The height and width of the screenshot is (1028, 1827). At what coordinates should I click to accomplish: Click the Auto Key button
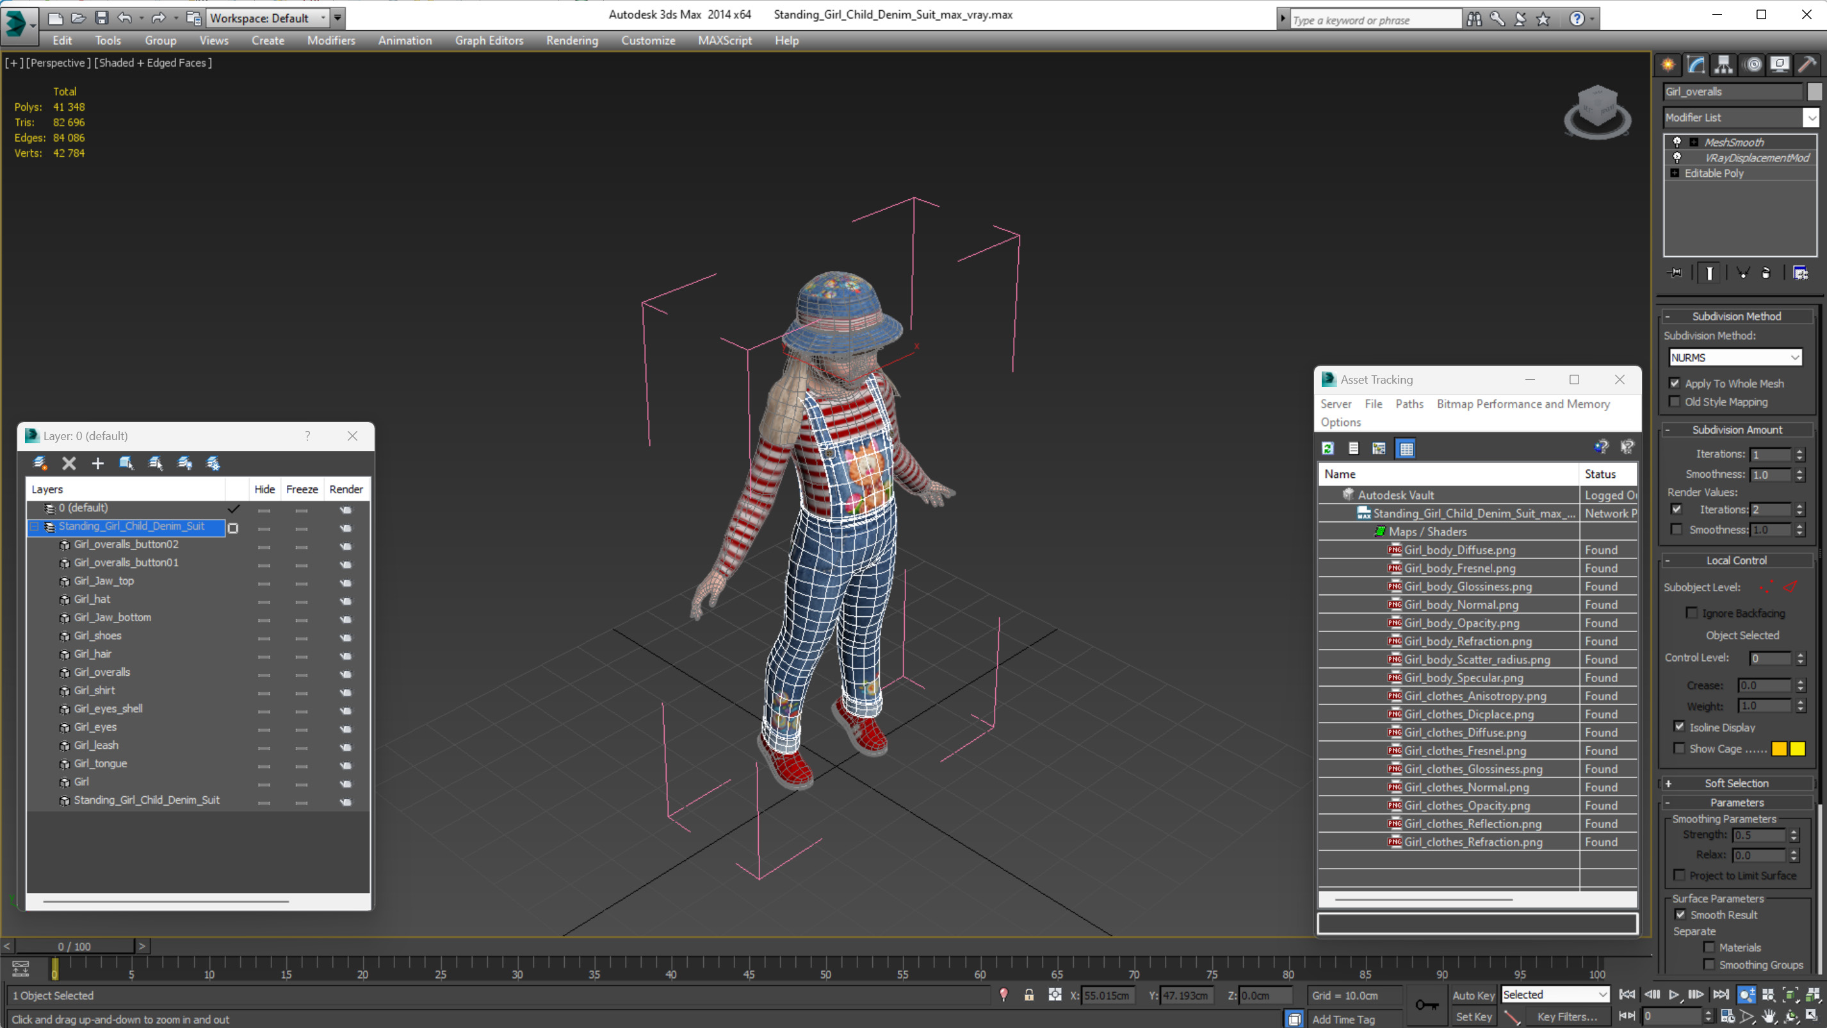point(1473,995)
